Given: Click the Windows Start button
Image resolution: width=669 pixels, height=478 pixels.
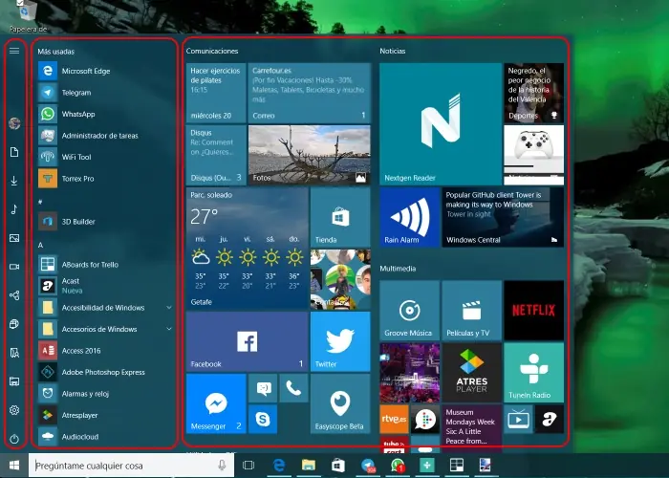Looking at the screenshot, I should click(x=14, y=466).
